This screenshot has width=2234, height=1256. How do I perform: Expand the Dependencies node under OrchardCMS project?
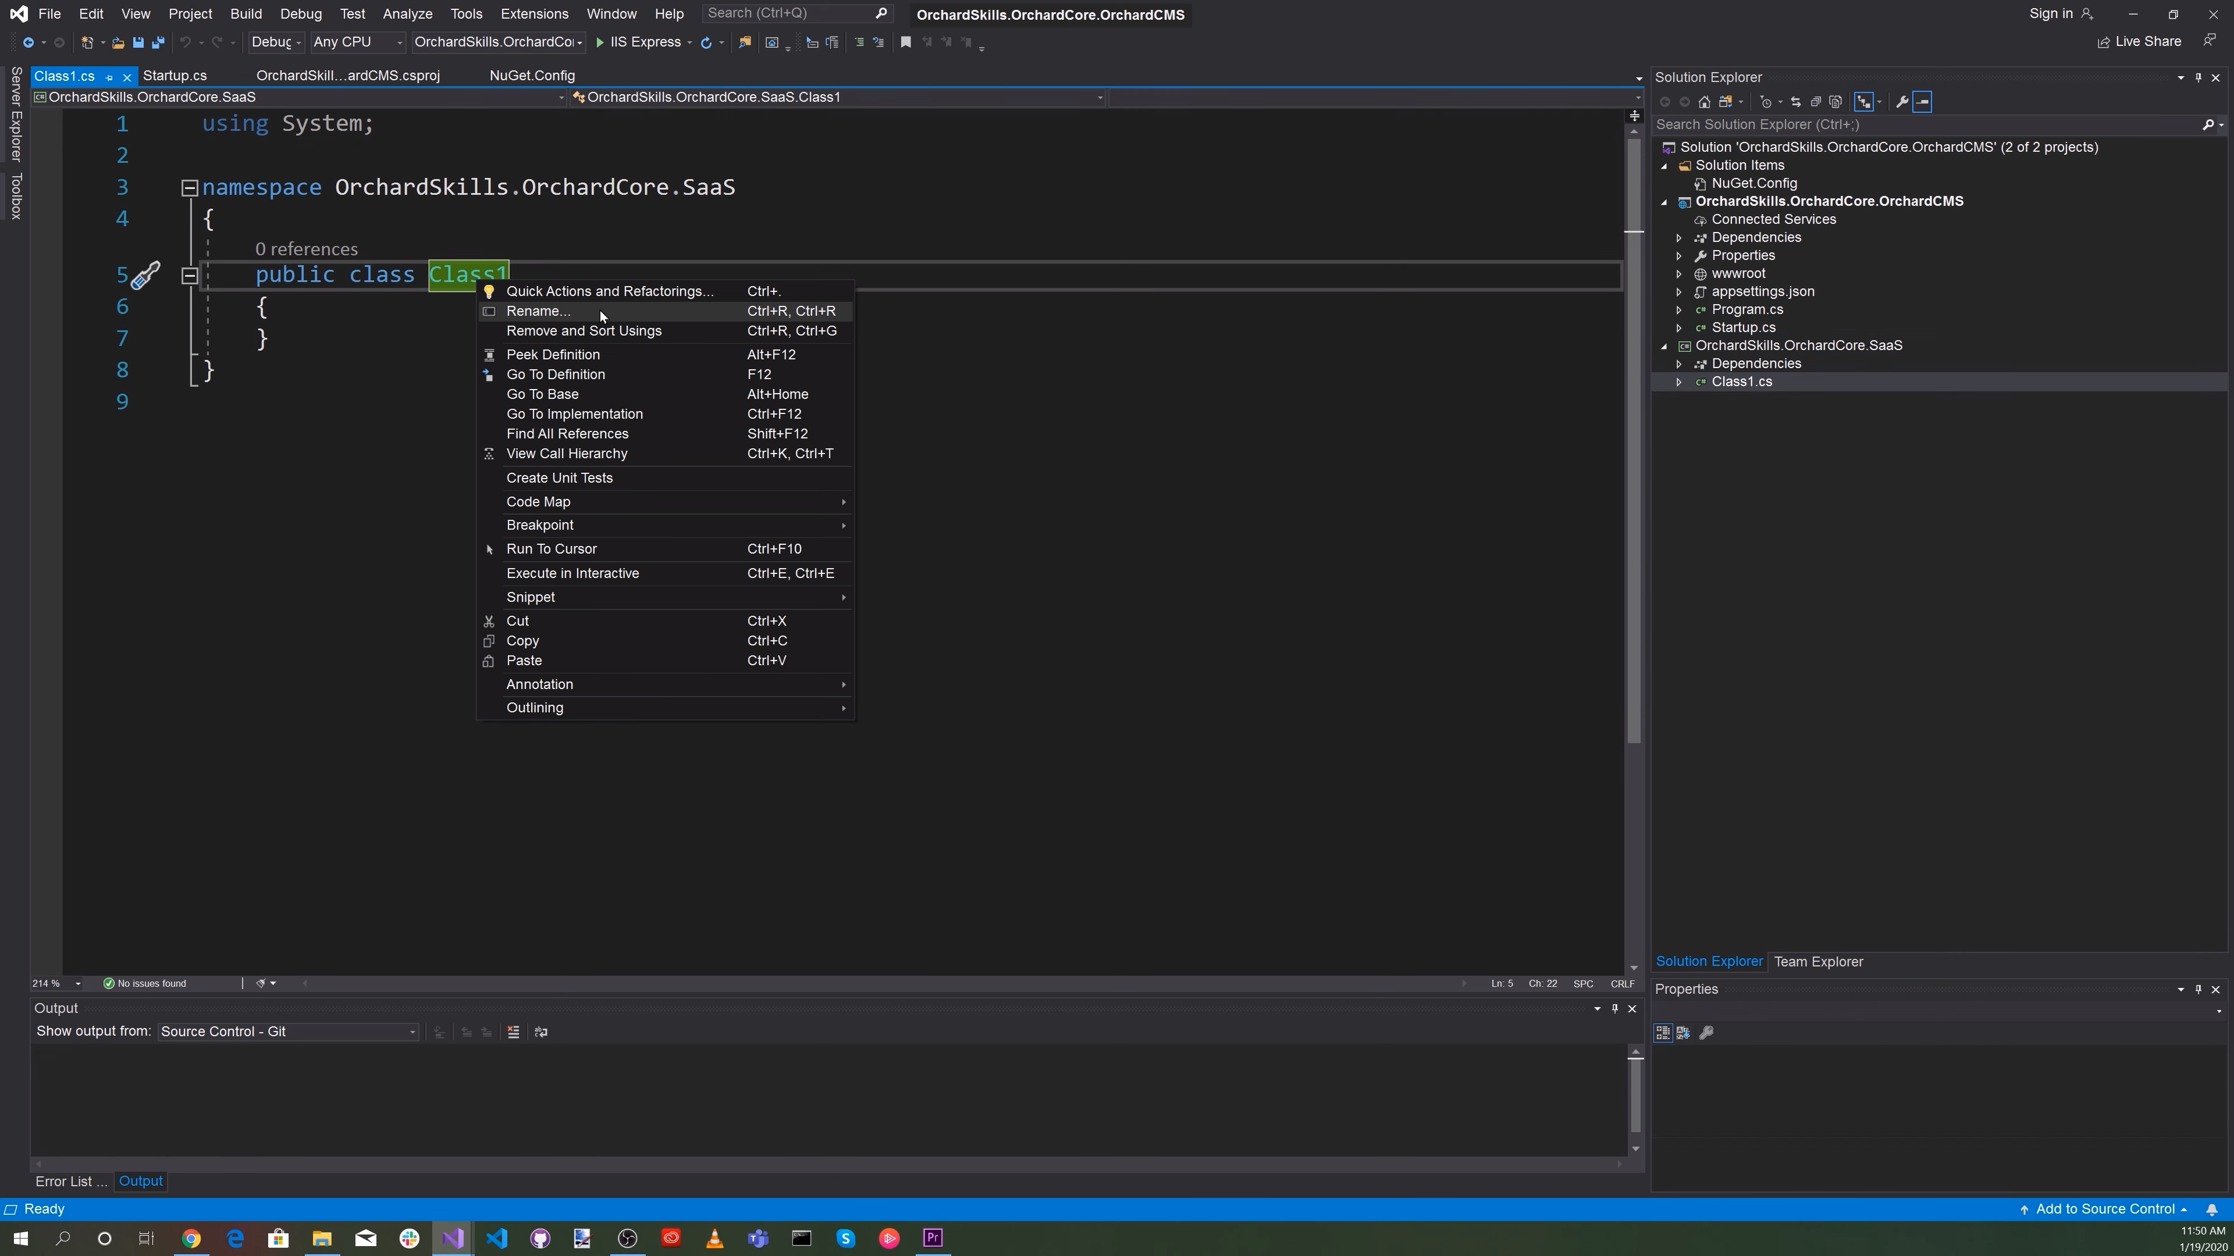1679,237
